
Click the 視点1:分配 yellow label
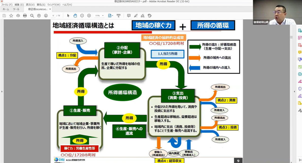pyautogui.click(x=67, y=55)
